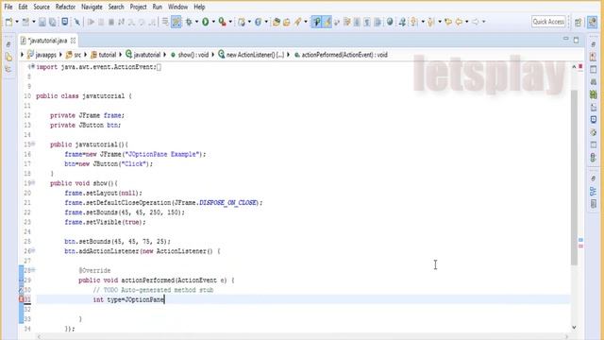This screenshot has height=340, width=604.
Task: Select the javatutorial.java editor tab
Action: (47, 41)
